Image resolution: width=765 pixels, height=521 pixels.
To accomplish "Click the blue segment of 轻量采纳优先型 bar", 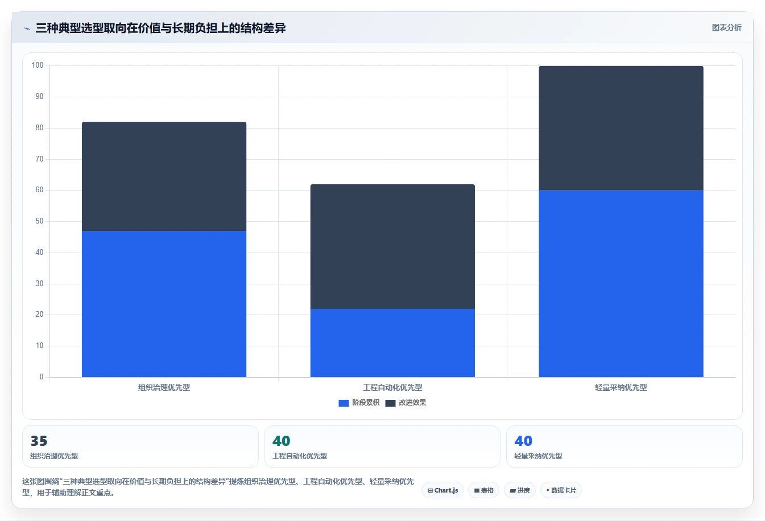I will pyautogui.click(x=621, y=283).
